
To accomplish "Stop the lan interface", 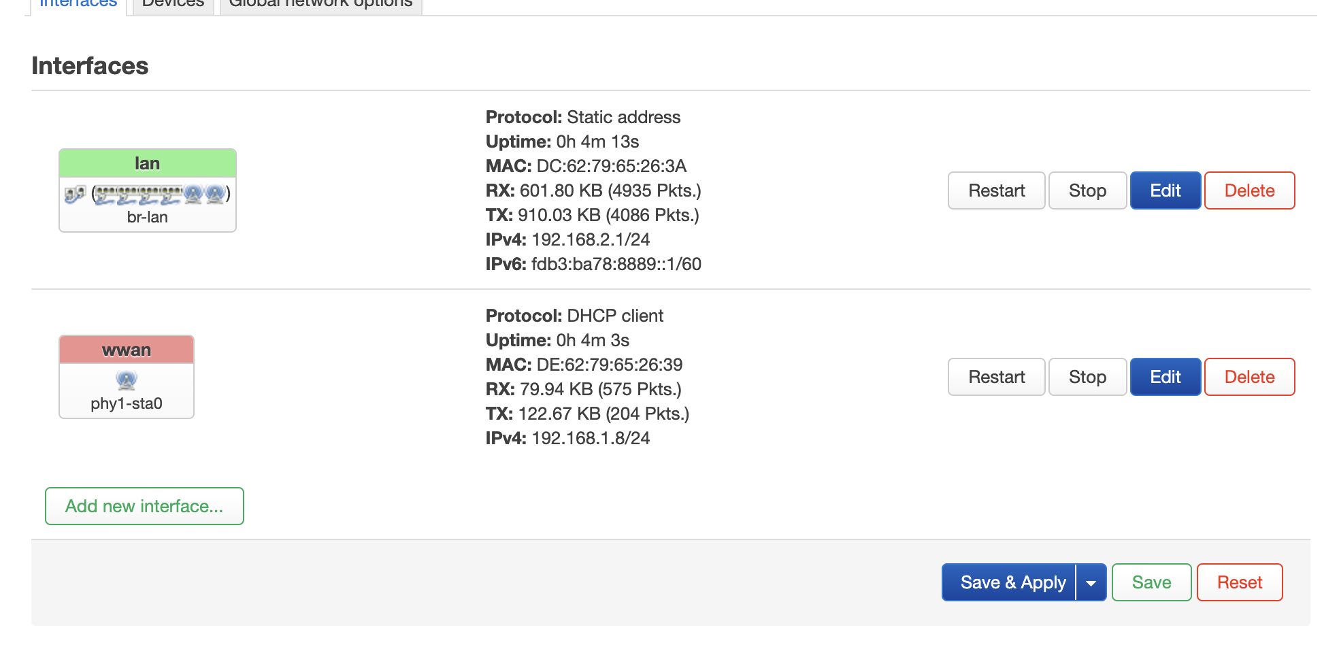I will [x=1087, y=190].
